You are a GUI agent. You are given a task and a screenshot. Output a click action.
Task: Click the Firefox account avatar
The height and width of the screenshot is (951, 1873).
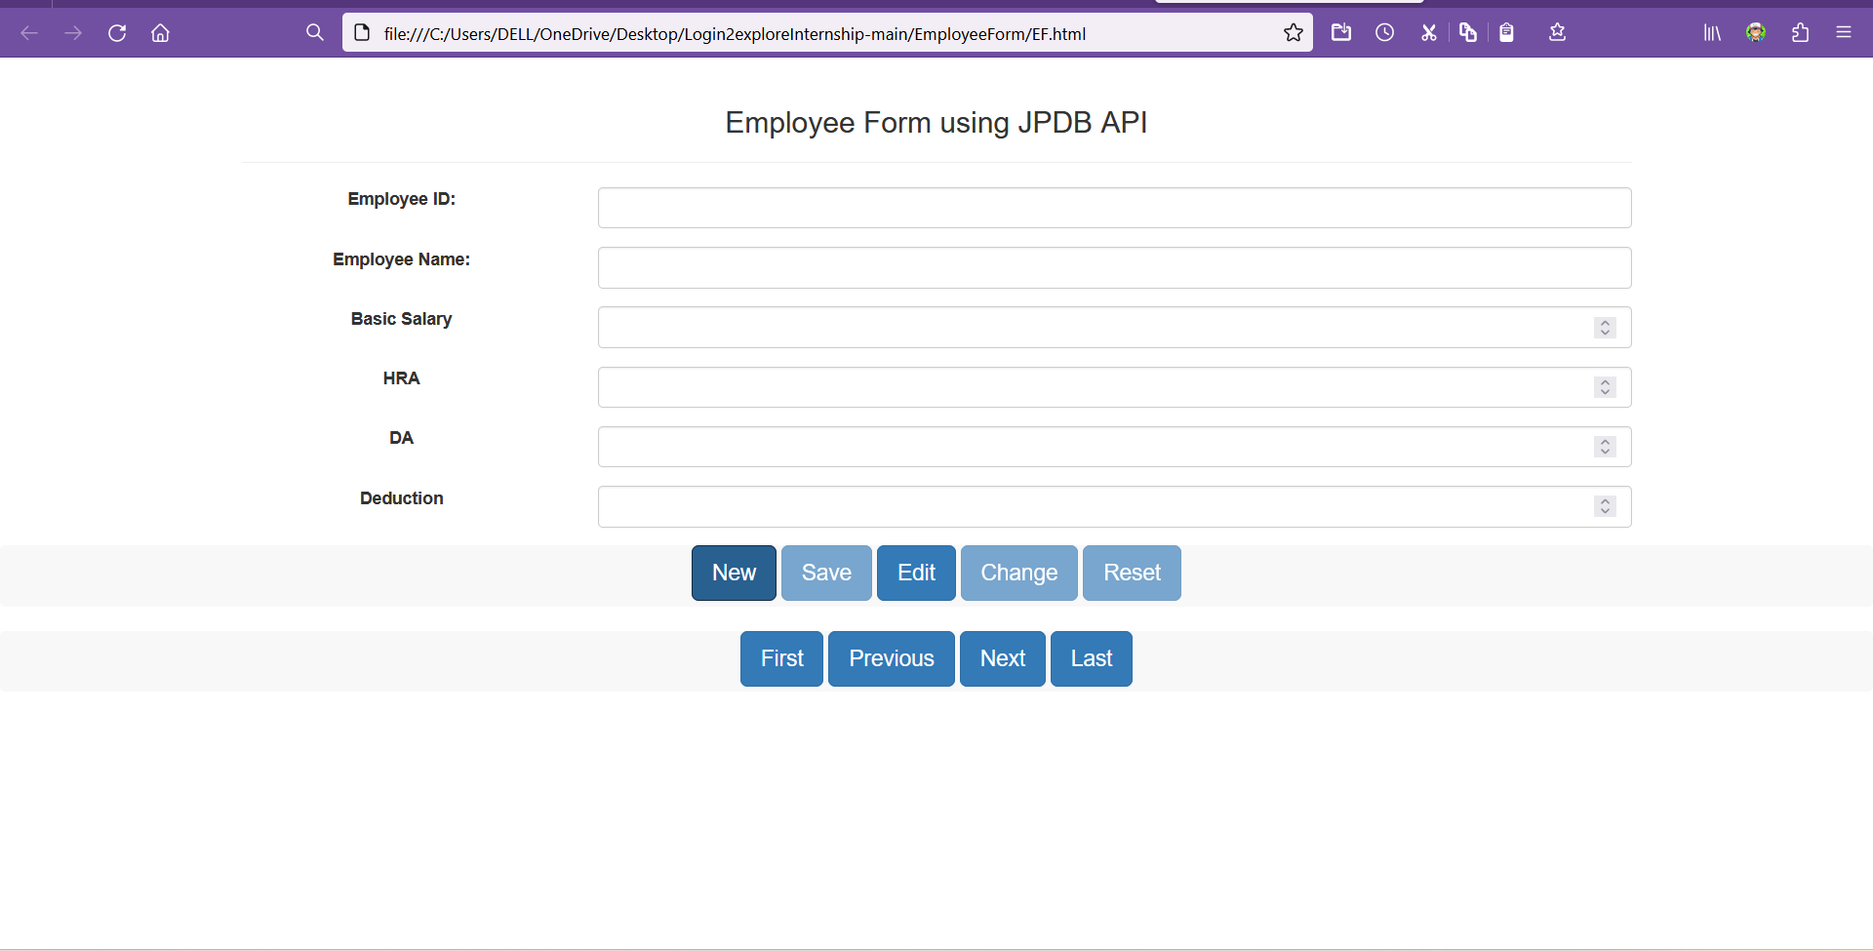1756,32
